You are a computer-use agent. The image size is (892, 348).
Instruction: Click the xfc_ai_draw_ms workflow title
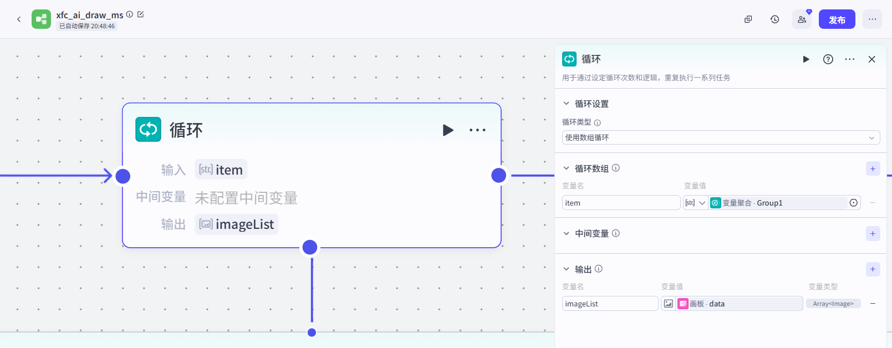tap(90, 15)
